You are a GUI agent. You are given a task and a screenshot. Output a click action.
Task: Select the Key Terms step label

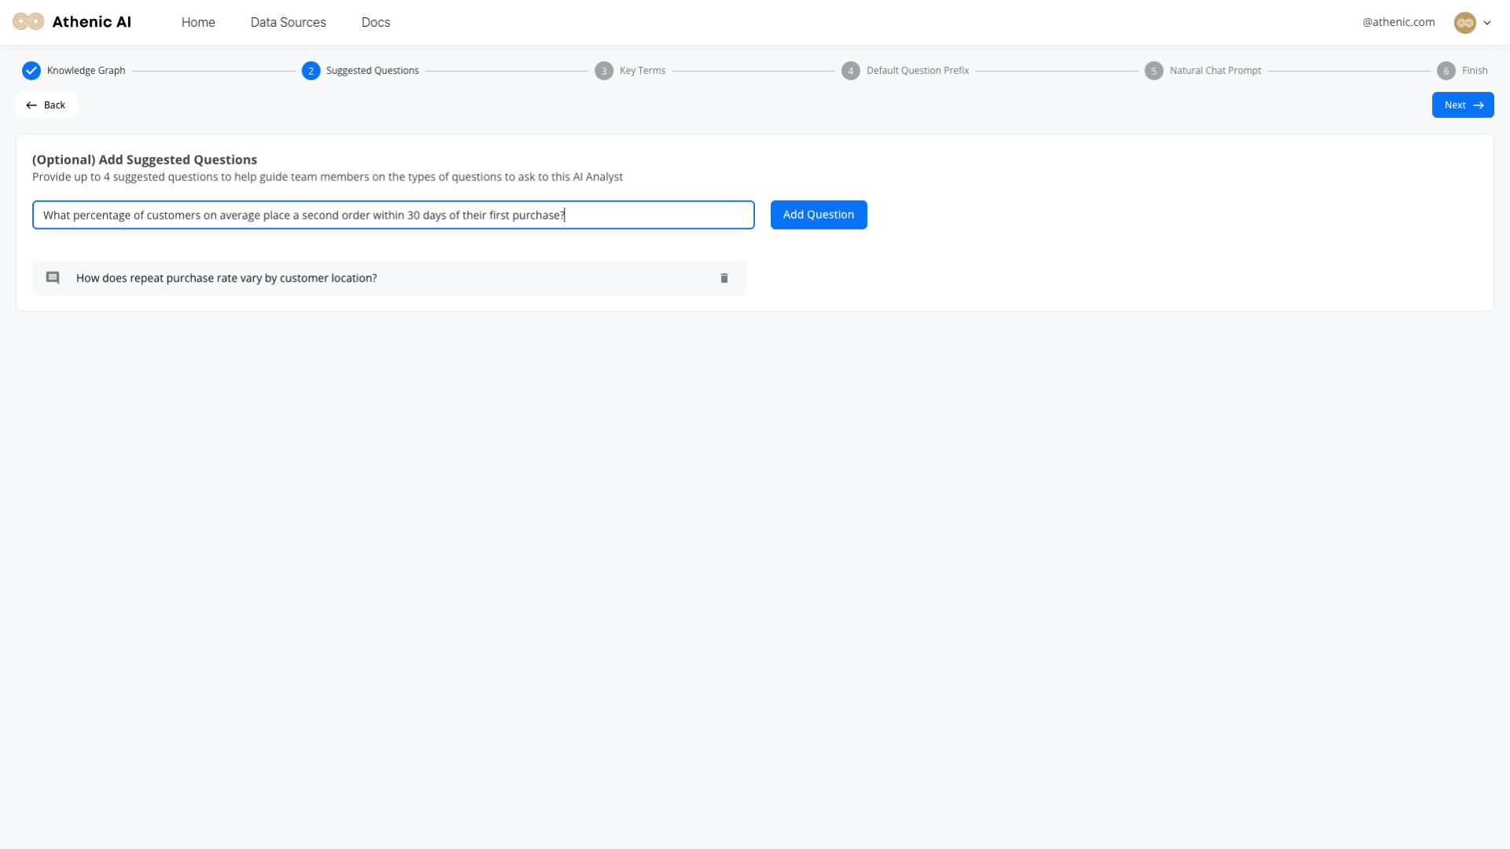pos(642,71)
